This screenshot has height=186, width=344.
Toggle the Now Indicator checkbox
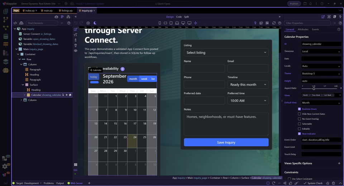(x=299, y=134)
